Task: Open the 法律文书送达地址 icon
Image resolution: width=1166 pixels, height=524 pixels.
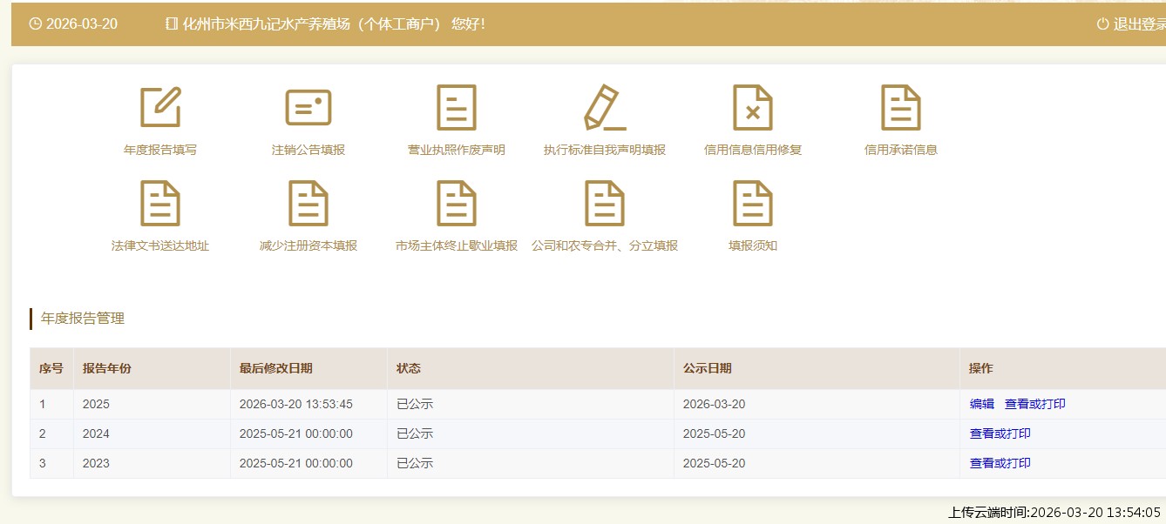Action: pos(160,204)
